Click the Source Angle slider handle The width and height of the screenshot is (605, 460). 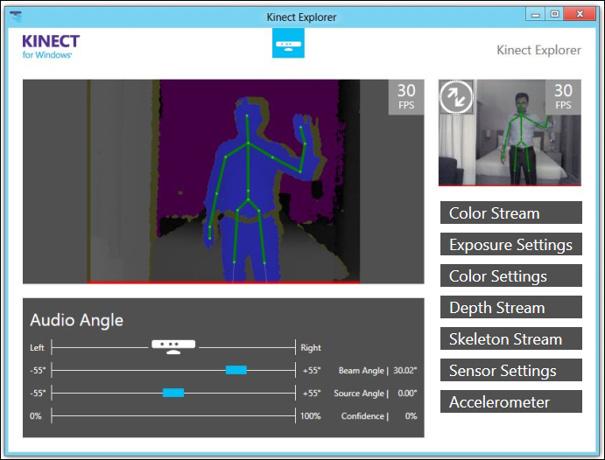(x=173, y=393)
